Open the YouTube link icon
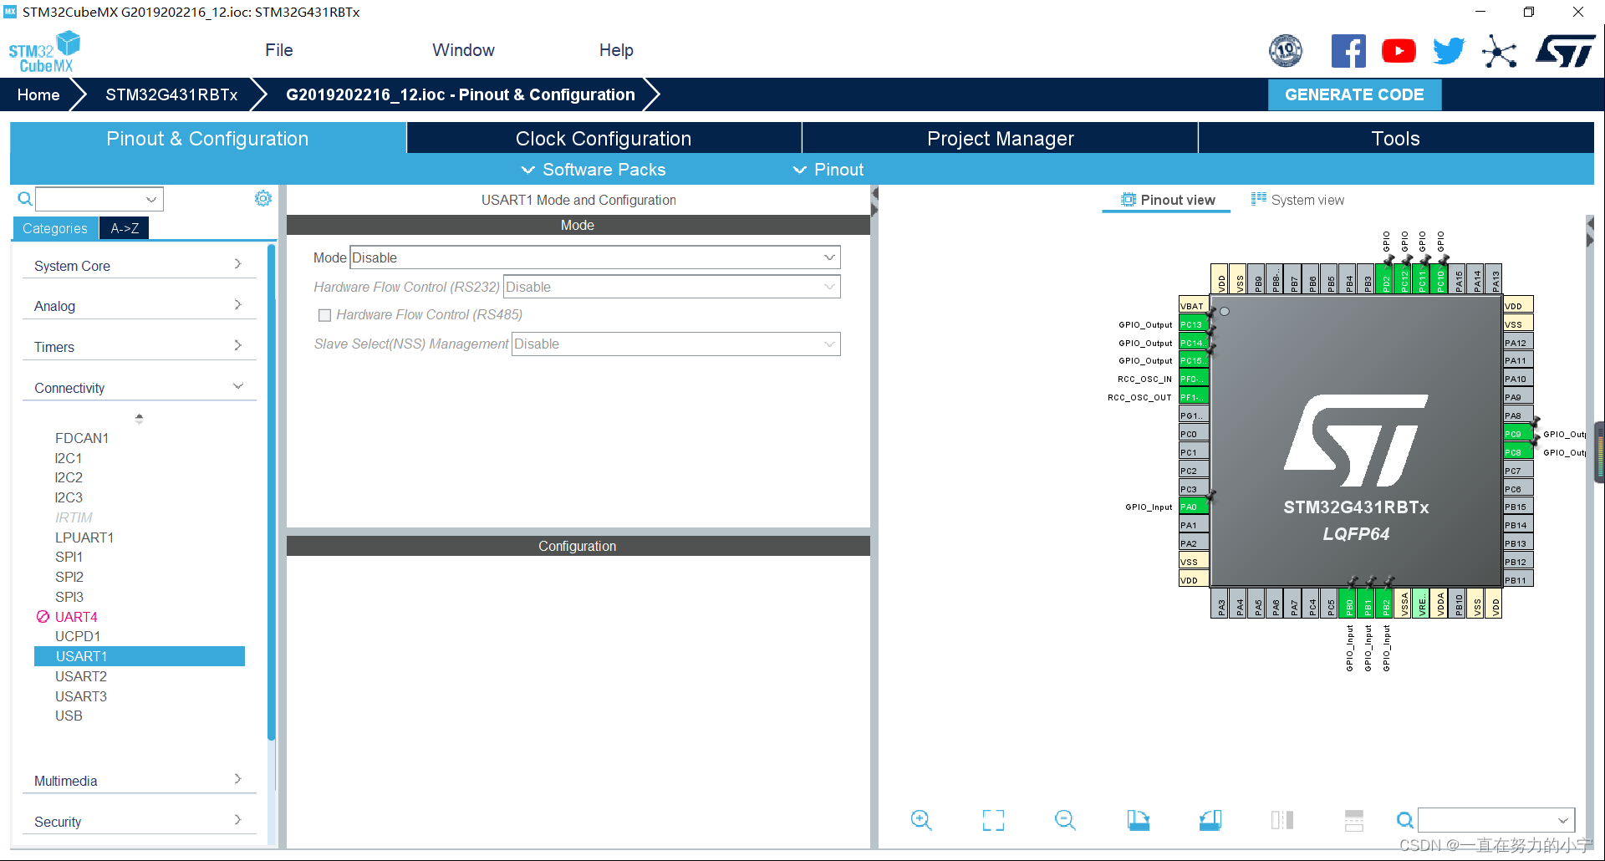 tap(1399, 51)
